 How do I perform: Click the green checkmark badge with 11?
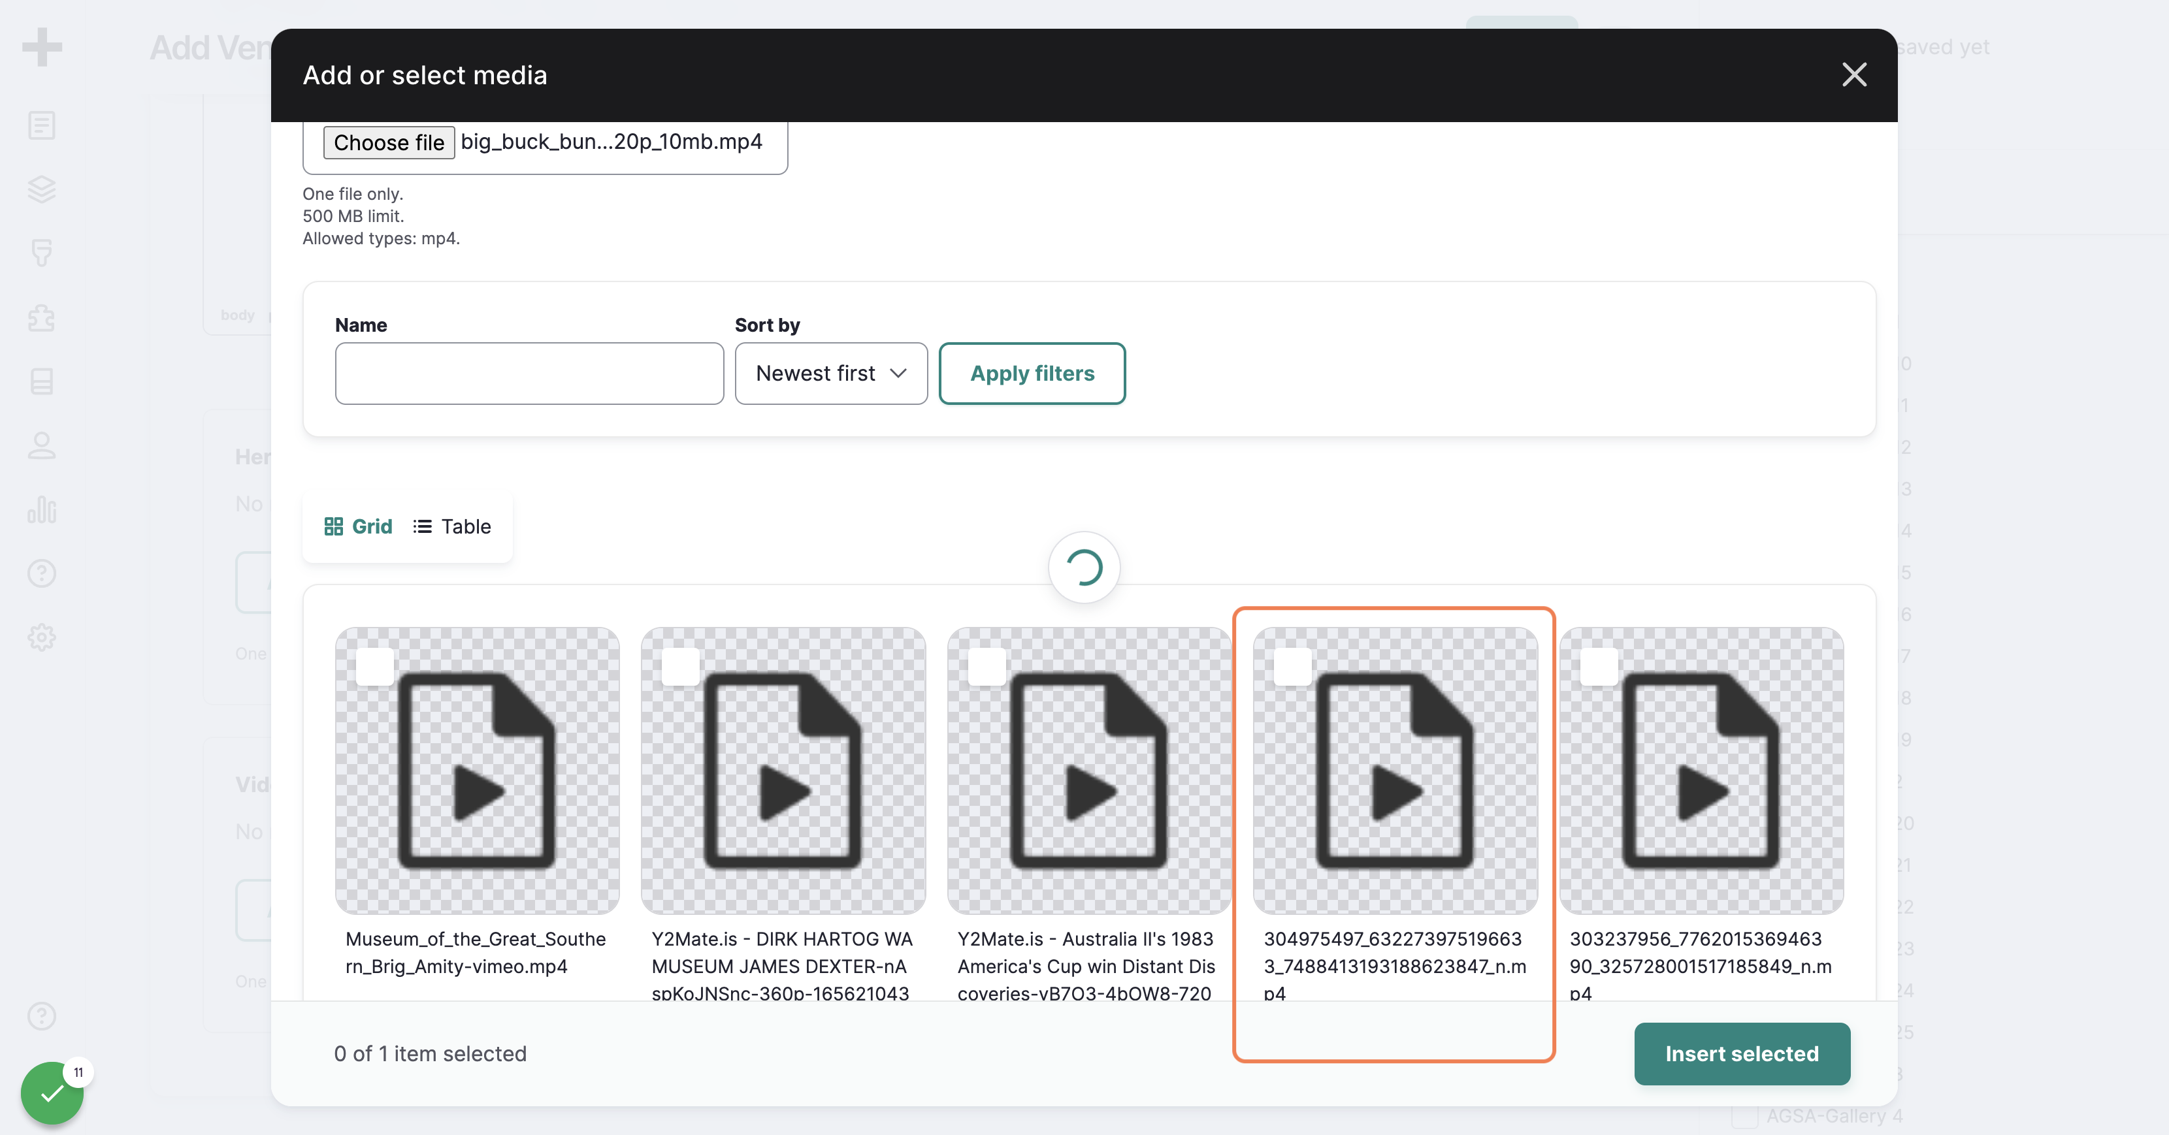point(53,1092)
